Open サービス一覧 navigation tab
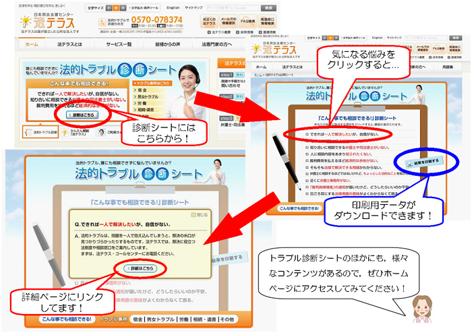 tap(119, 44)
